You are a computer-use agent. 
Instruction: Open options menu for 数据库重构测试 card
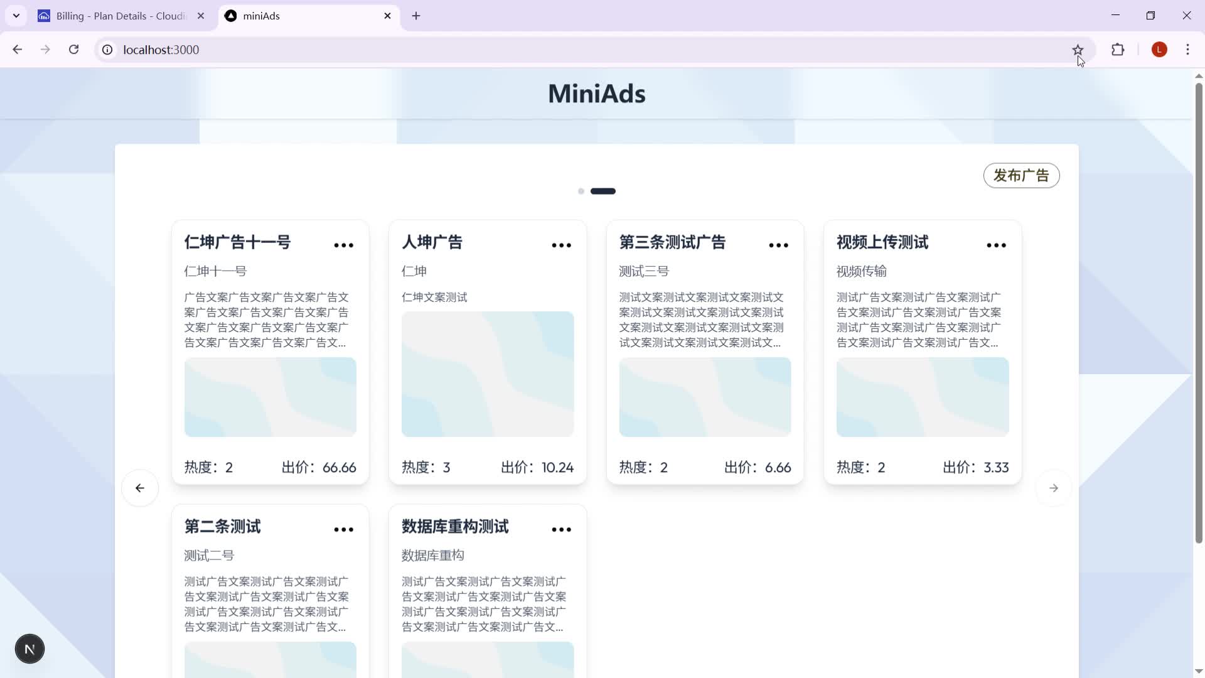(562, 530)
